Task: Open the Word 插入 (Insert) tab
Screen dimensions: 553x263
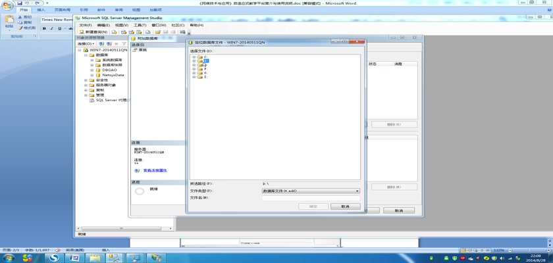Action: [x=41, y=10]
